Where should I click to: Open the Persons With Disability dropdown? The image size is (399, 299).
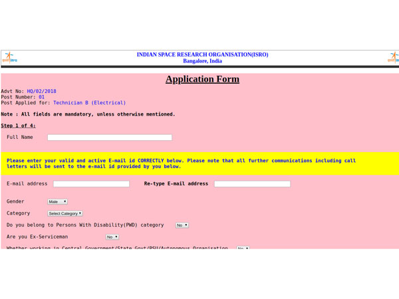182,225
